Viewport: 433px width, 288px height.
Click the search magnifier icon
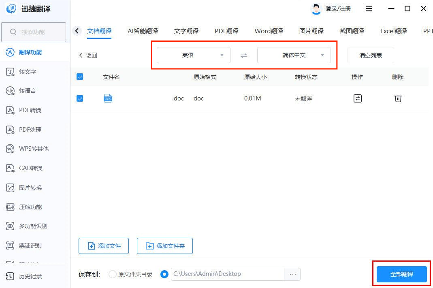(13, 32)
